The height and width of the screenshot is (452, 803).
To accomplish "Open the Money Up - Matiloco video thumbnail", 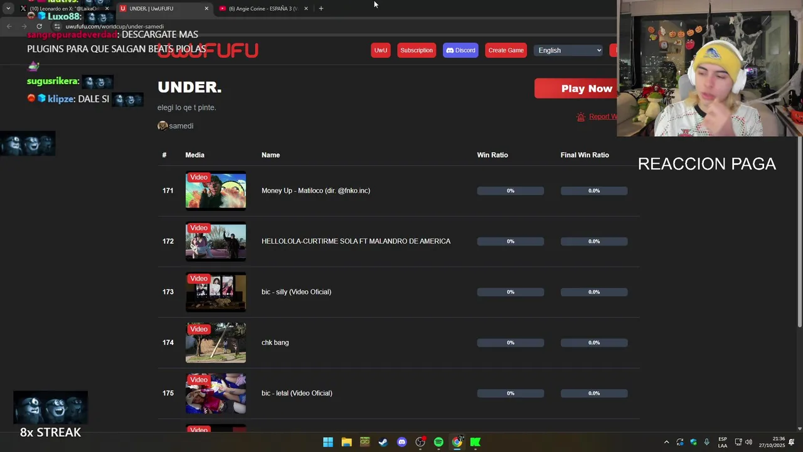I will pyautogui.click(x=216, y=190).
